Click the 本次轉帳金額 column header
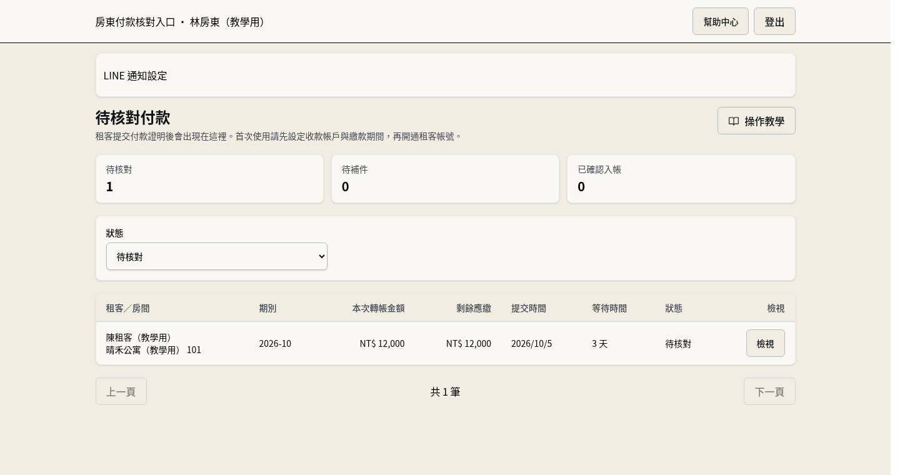The width and height of the screenshot is (900, 475). pos(378,308)
